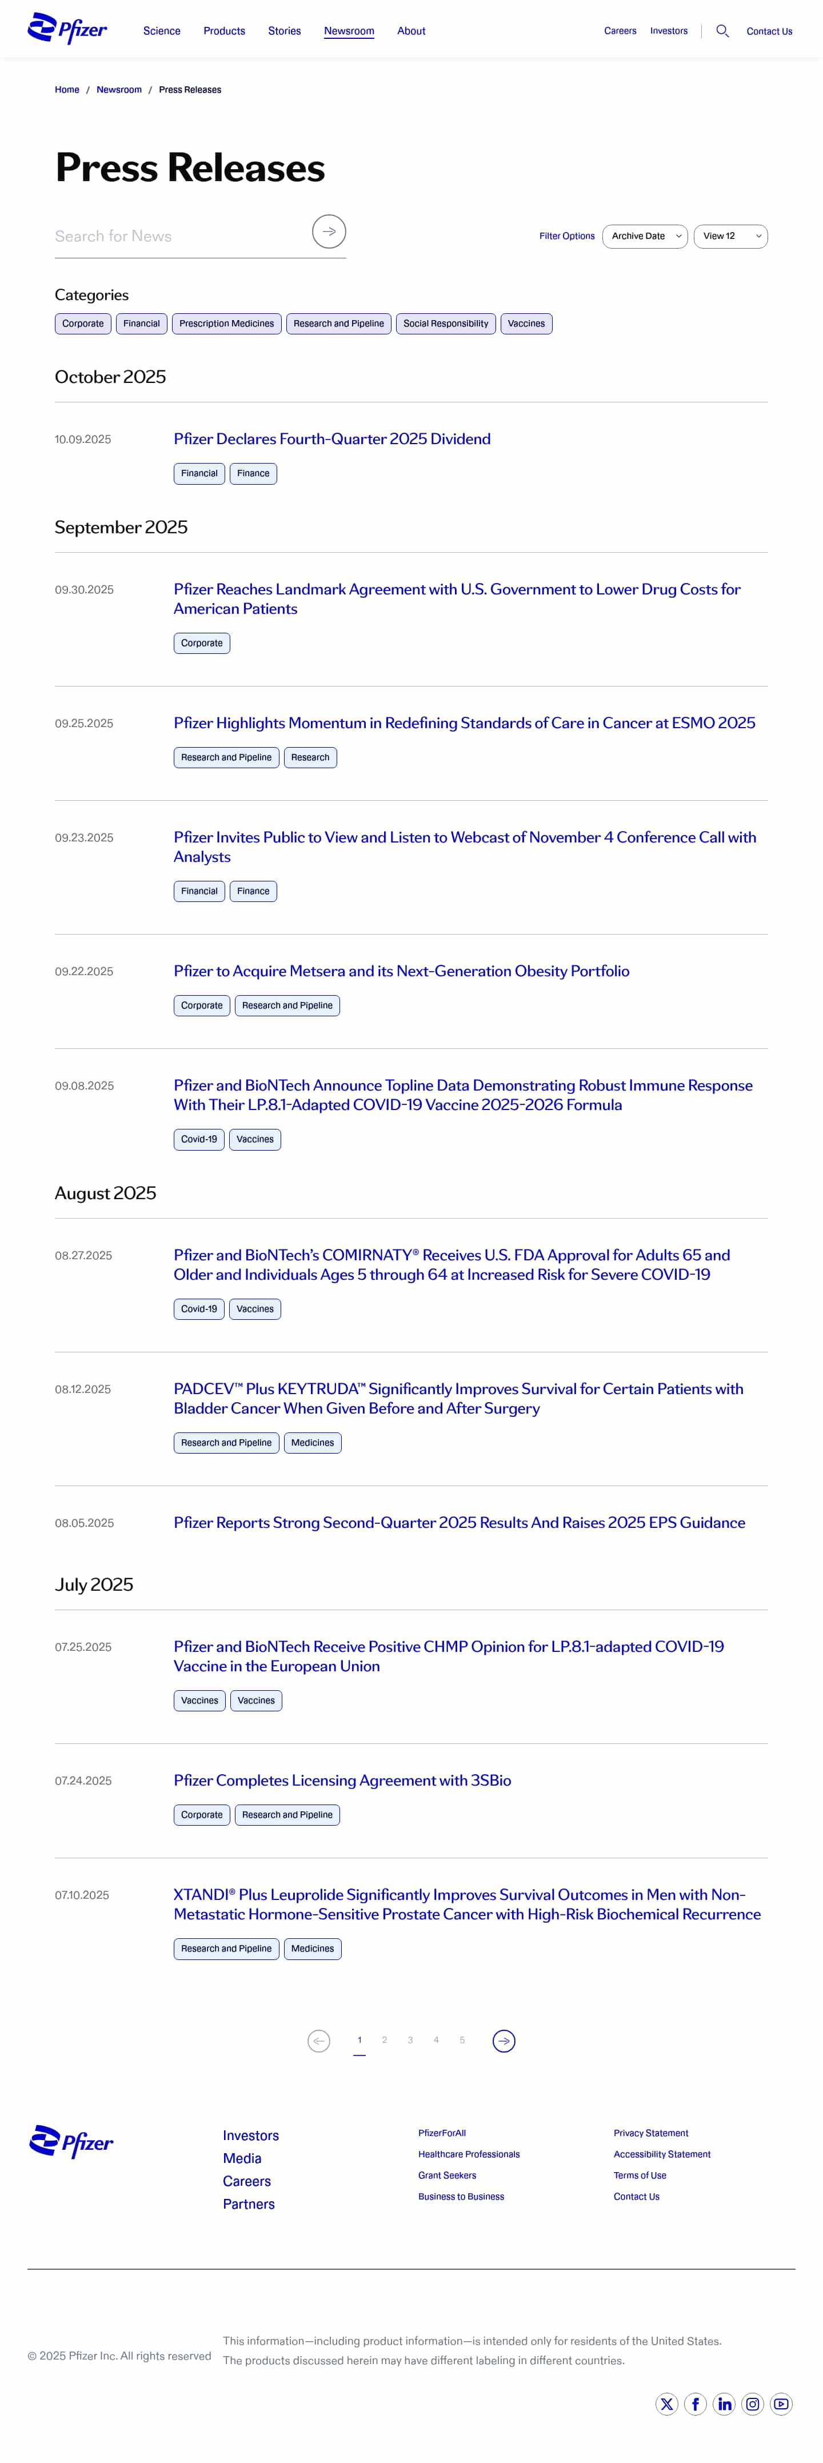Submit news search with arrow button
The width and height of the screenshot is (823, 2463).
(x=329, y=231)
